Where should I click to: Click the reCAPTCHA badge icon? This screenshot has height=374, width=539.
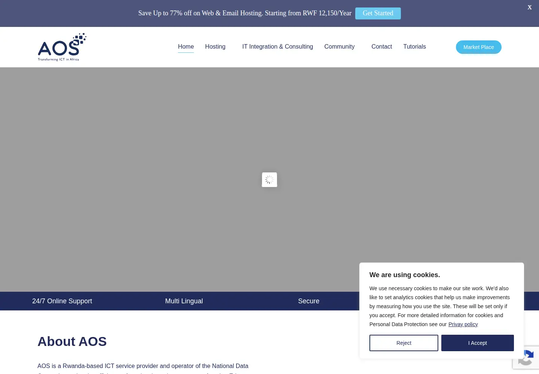pyautogui.click(x=526, y=358)
